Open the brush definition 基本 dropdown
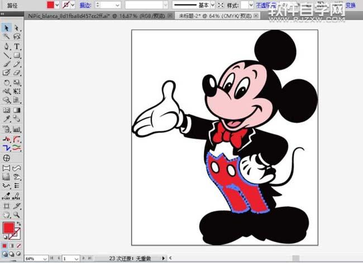 (213, 5)
